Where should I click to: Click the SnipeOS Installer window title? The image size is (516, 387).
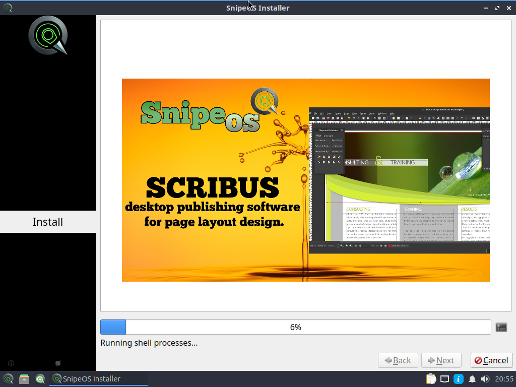pos(257,8)
